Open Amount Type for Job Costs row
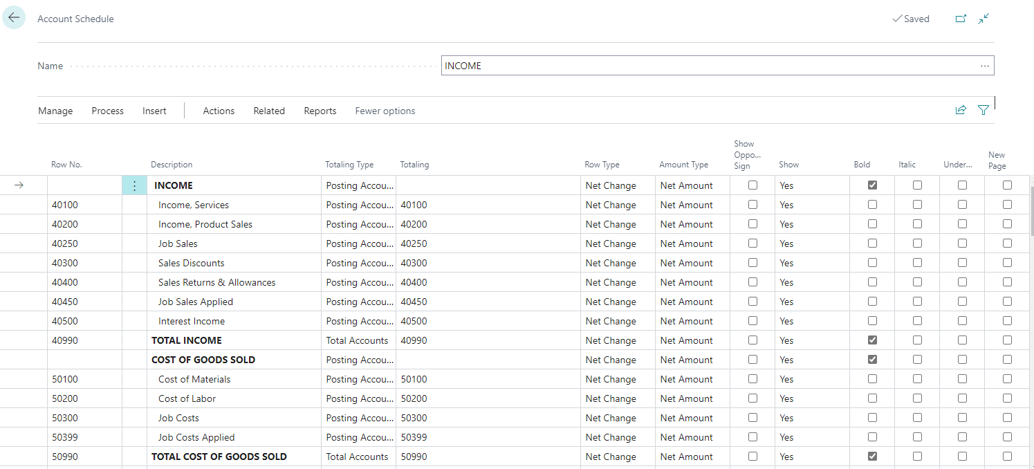The height and width of the screenshot is (469, 1034). pos(692,418)
